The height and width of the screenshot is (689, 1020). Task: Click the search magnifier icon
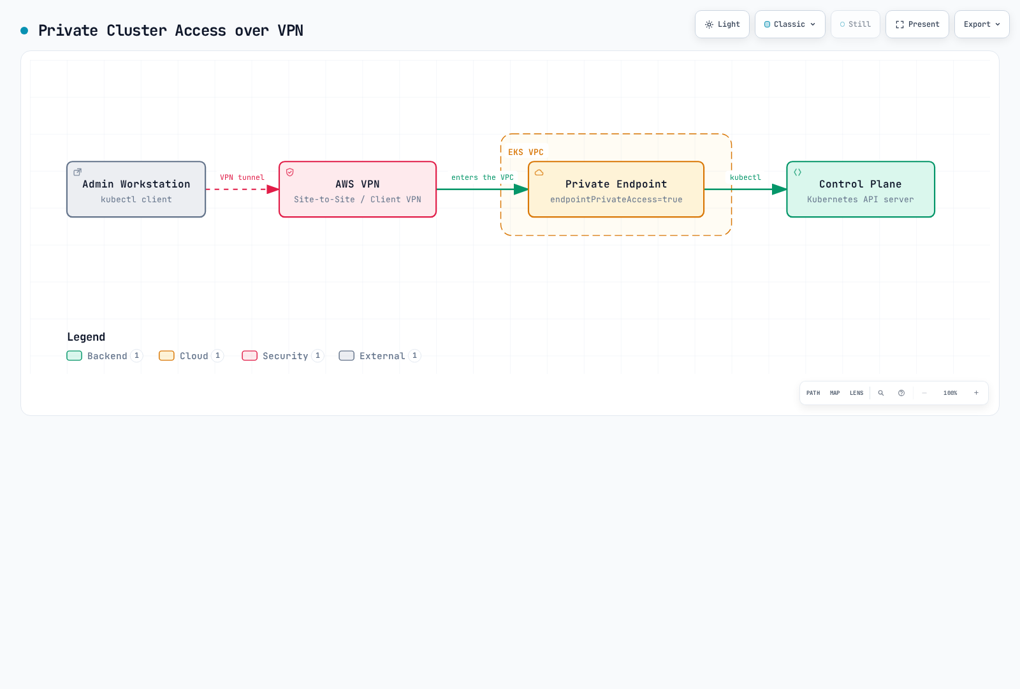click(x=881, y=393)
